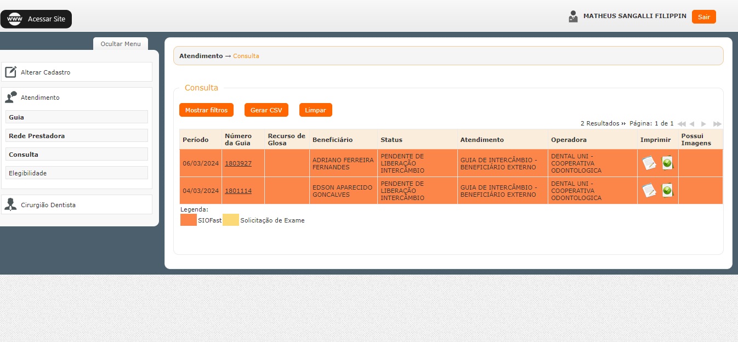Hide the sidebar with Ocultar Menu
The height and width of the screenshot is (342, 738).
point(121,44)
